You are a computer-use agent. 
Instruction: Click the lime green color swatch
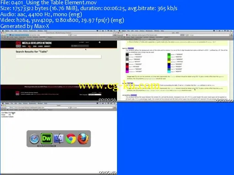(x=169, y=57)
